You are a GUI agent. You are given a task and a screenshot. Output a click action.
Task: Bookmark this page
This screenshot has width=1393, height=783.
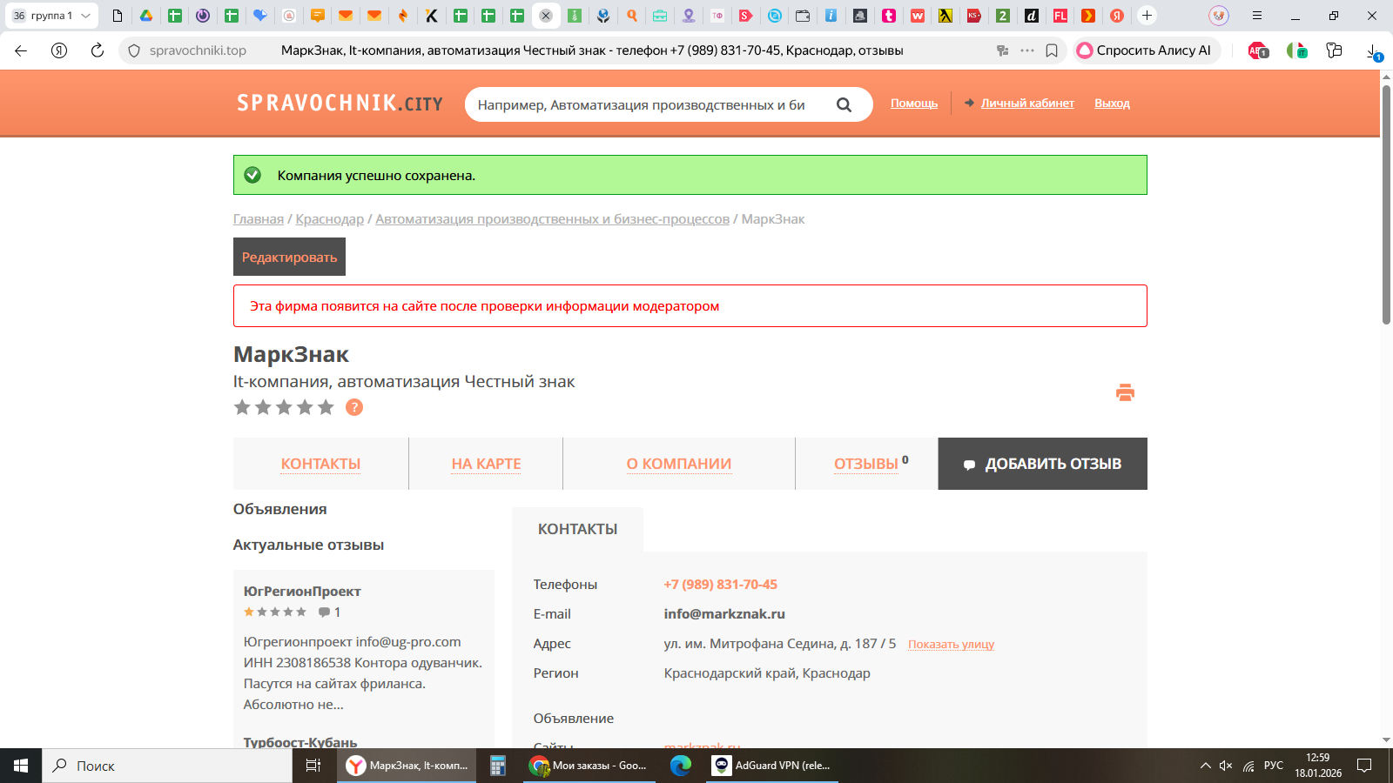[1052, 50]
